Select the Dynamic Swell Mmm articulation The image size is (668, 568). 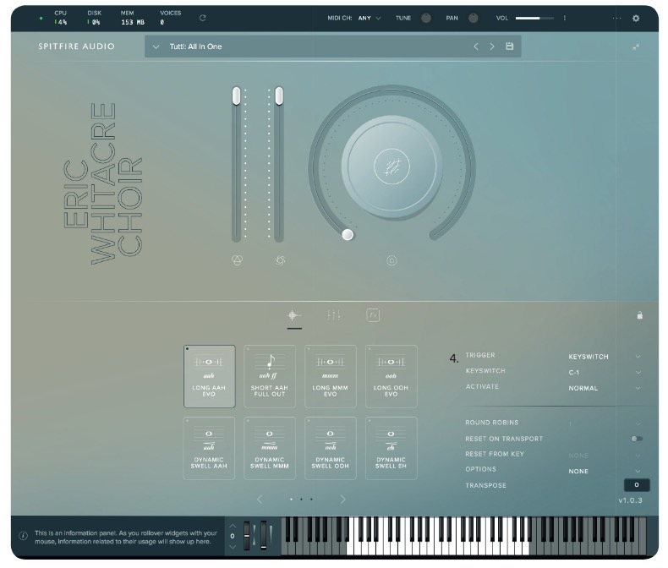(x=270, y=448)
